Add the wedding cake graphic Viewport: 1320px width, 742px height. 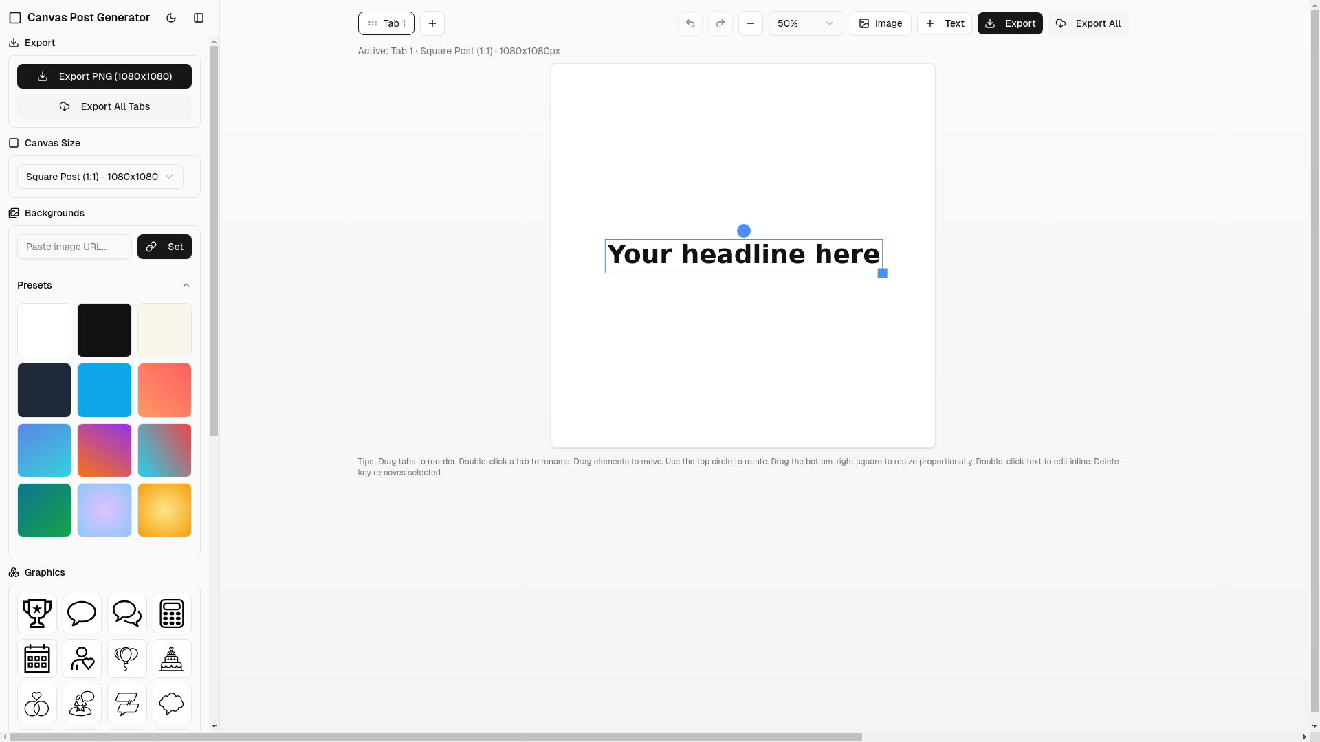(172, 659)
